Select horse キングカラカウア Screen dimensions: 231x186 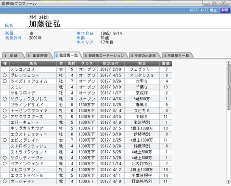pyautogui.click(x=27, y=128)
